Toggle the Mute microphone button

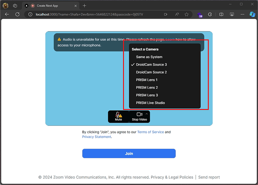(x=118, y=116)
